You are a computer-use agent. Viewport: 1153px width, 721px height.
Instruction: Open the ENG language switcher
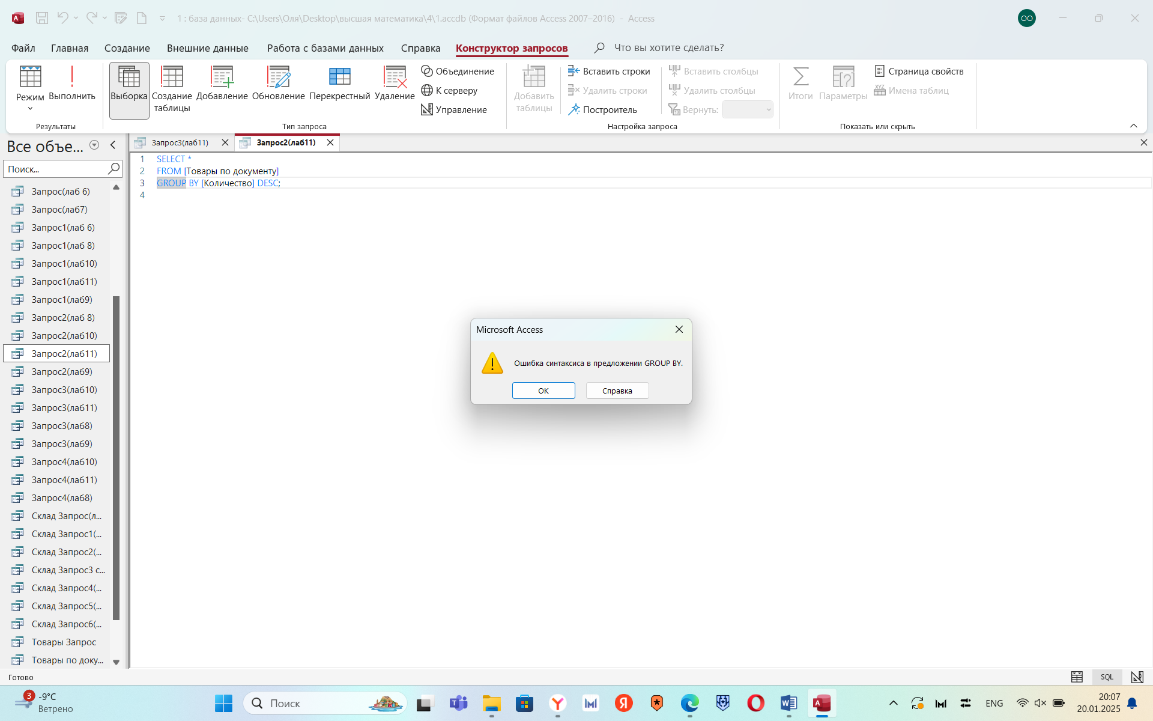tap(994, 703)
